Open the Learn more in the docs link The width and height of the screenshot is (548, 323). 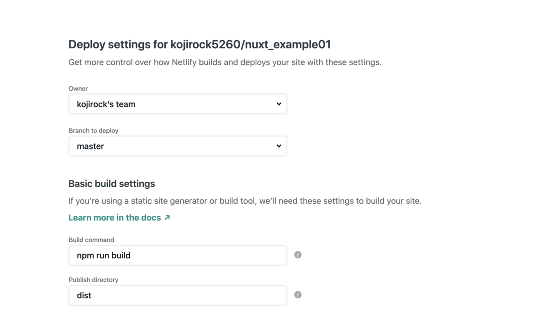[x=119, y=218]
